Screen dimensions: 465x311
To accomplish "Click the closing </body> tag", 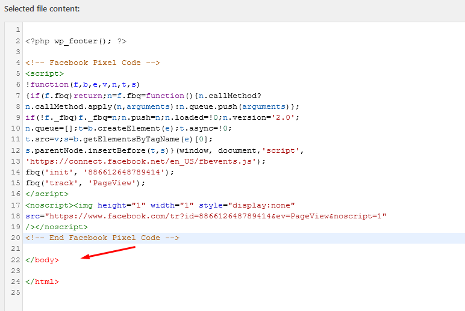I will (x=42, y=260).
